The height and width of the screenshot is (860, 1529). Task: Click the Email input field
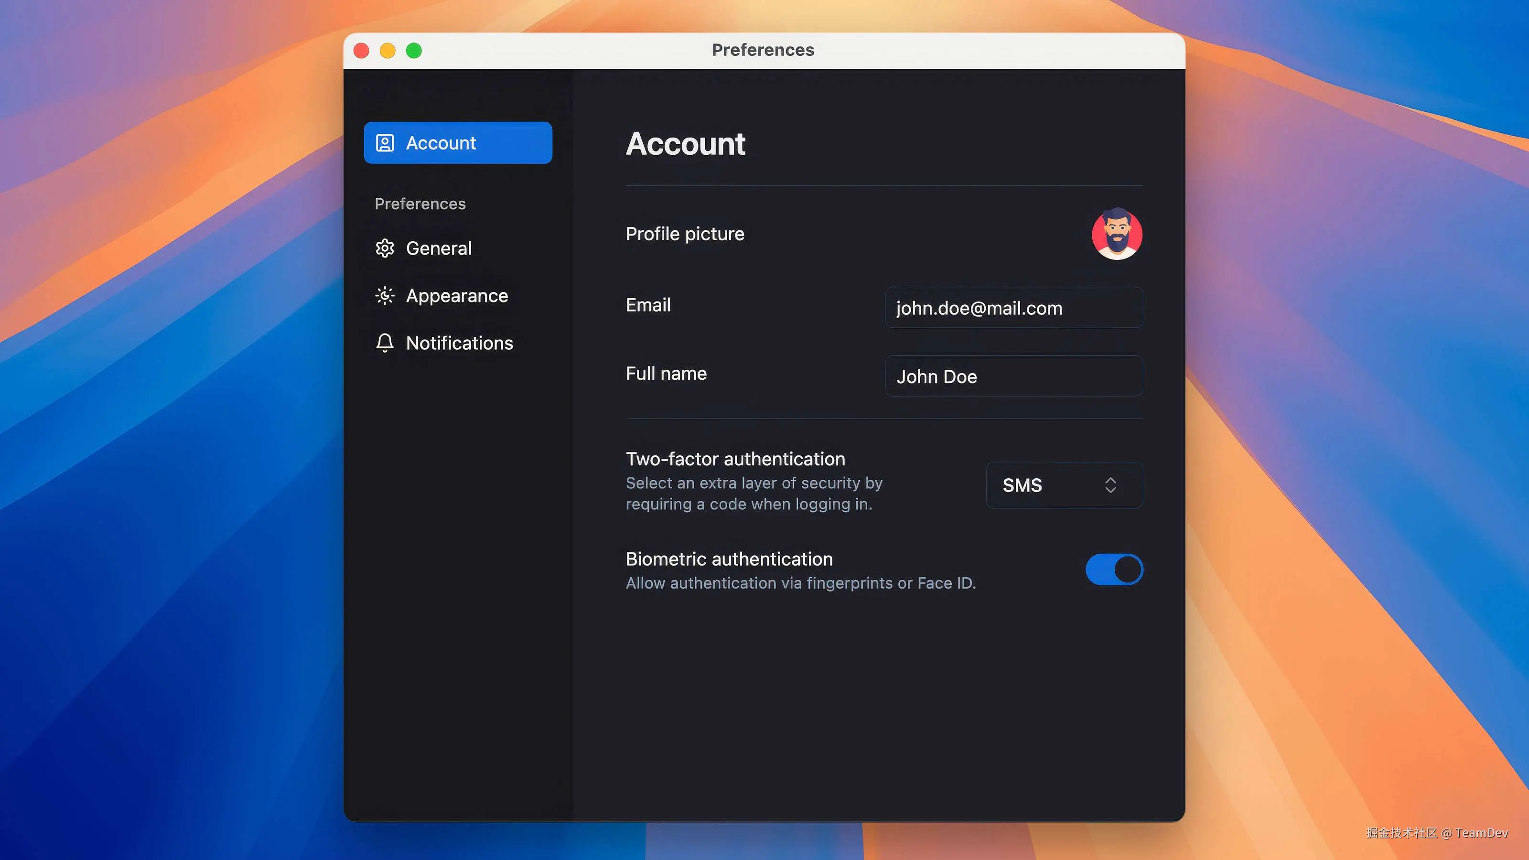coord(1013,308)
